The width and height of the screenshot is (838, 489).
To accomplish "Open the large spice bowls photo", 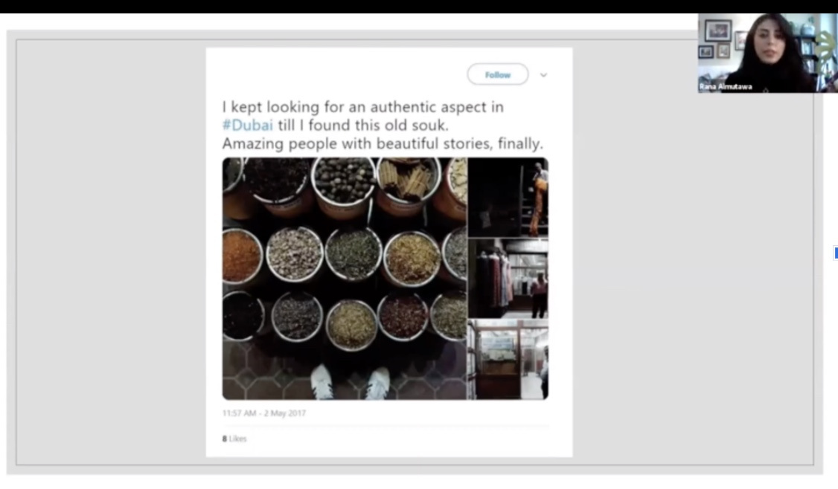I will tap(344, 268).
